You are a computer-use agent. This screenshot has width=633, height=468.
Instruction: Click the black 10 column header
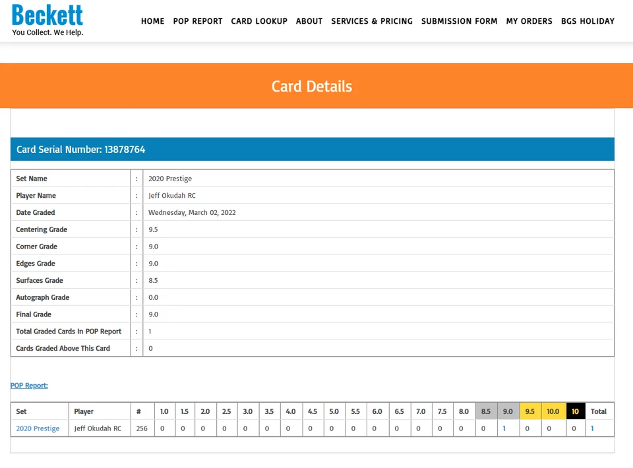click(x=575, y=411)
